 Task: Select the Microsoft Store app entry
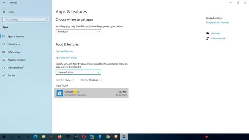(91, 93)
